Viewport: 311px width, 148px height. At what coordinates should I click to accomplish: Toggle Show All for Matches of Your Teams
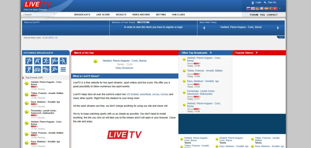[143, 22]
